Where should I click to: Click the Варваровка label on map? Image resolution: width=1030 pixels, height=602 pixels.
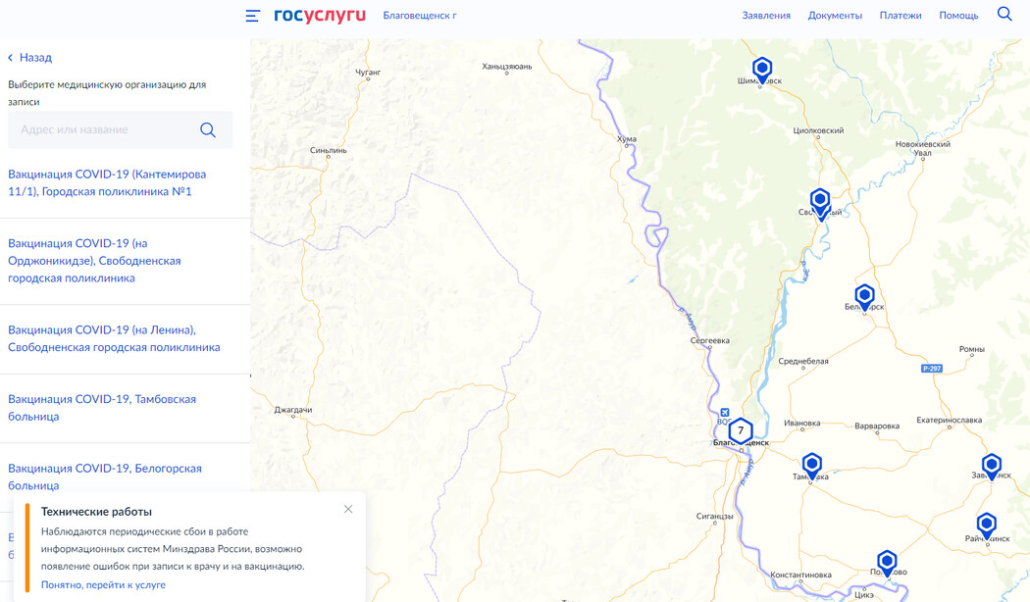877,426
